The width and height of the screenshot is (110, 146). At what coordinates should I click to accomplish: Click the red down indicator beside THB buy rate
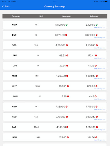[67, 55]
